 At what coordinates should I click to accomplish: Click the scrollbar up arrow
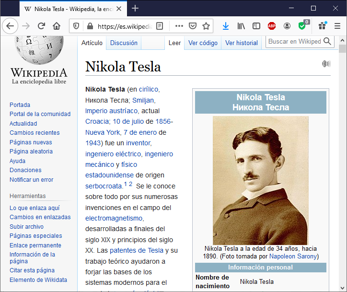tap(342, 40)
